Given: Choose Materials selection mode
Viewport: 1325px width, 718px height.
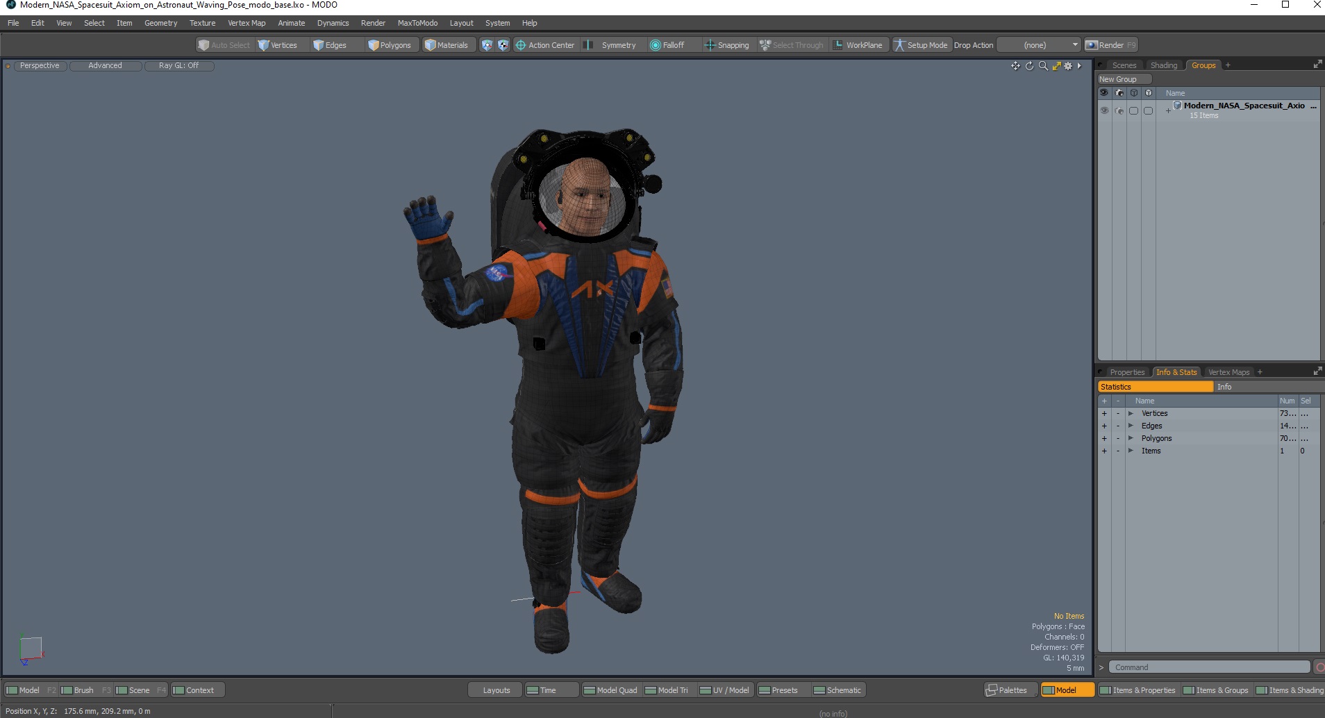Looking at the screenshot, I should click(447, 45).
